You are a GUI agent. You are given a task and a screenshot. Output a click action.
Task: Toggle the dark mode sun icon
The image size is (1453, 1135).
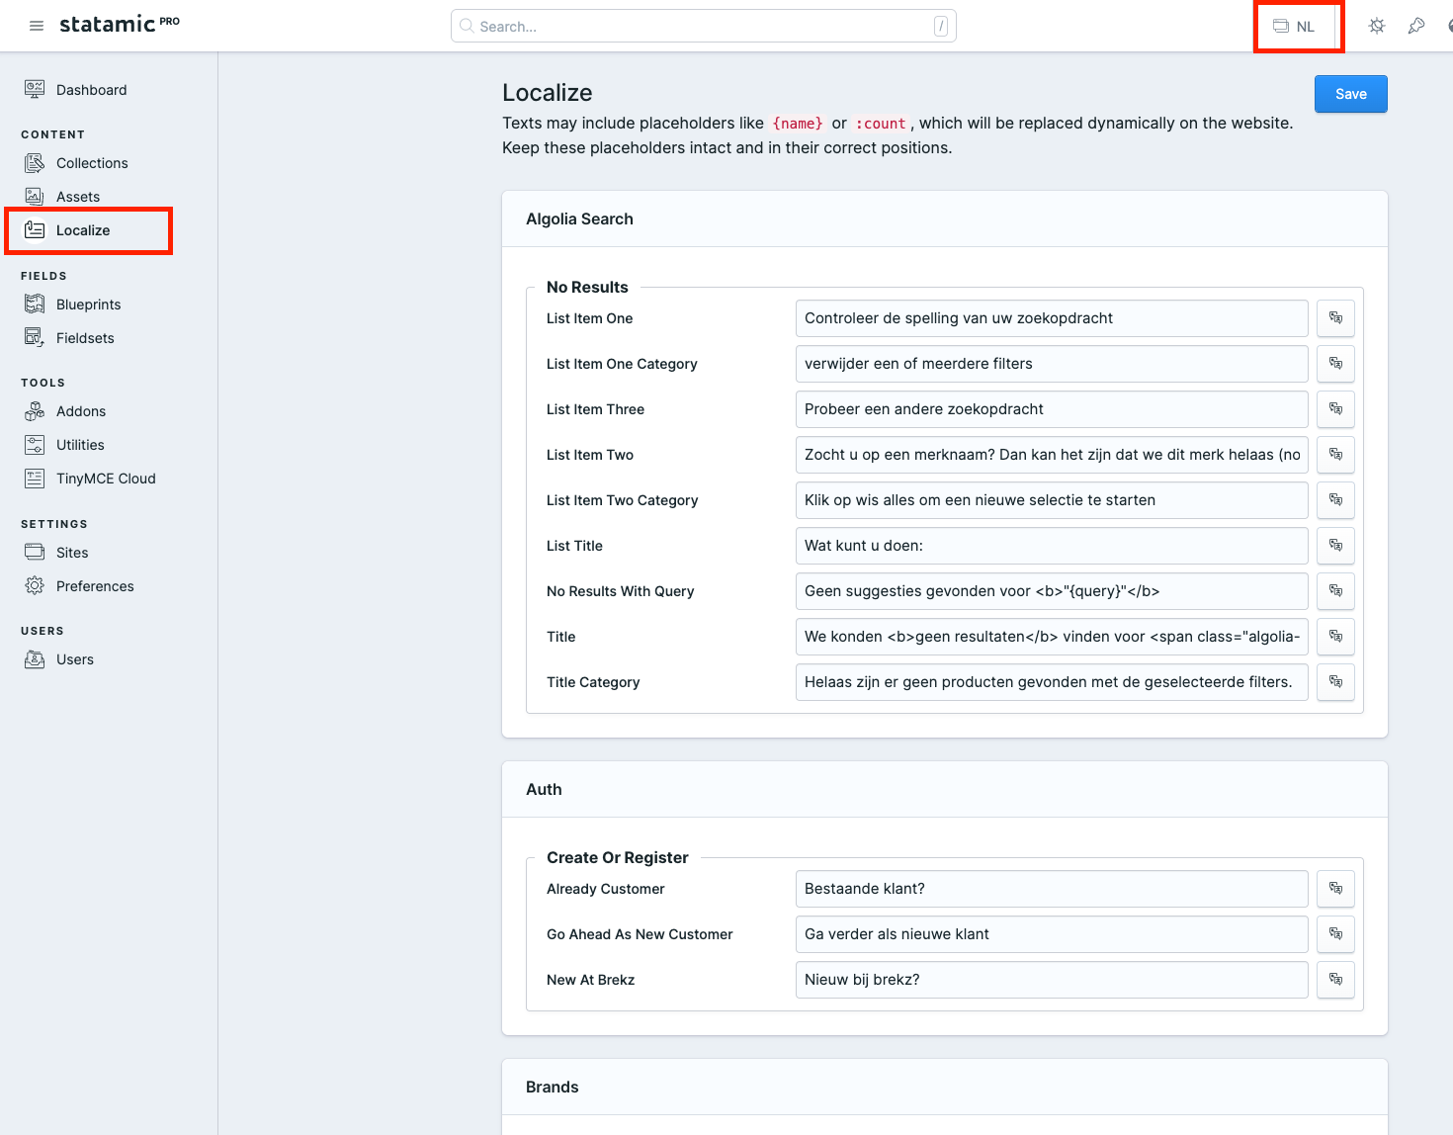coord(1377,26)
